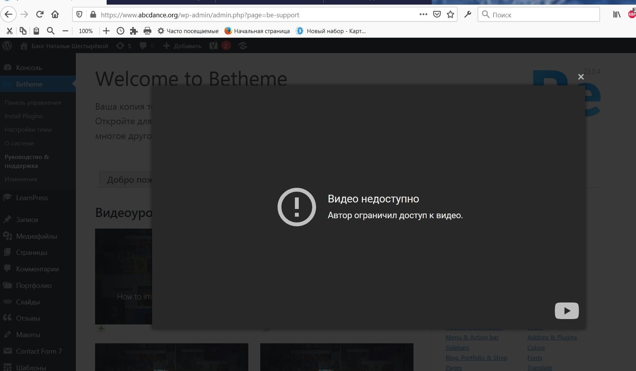Open the WordPress logo menu
Viewport: 636px width, 371px height.
(7, 46)
